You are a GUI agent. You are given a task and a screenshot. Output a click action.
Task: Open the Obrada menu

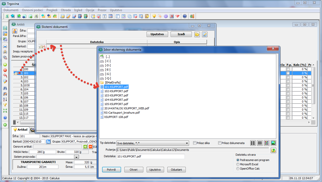click(66, 10)
